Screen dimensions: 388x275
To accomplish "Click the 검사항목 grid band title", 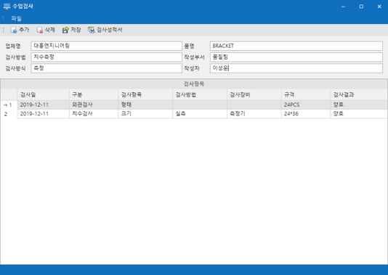I will coord(194,84).
